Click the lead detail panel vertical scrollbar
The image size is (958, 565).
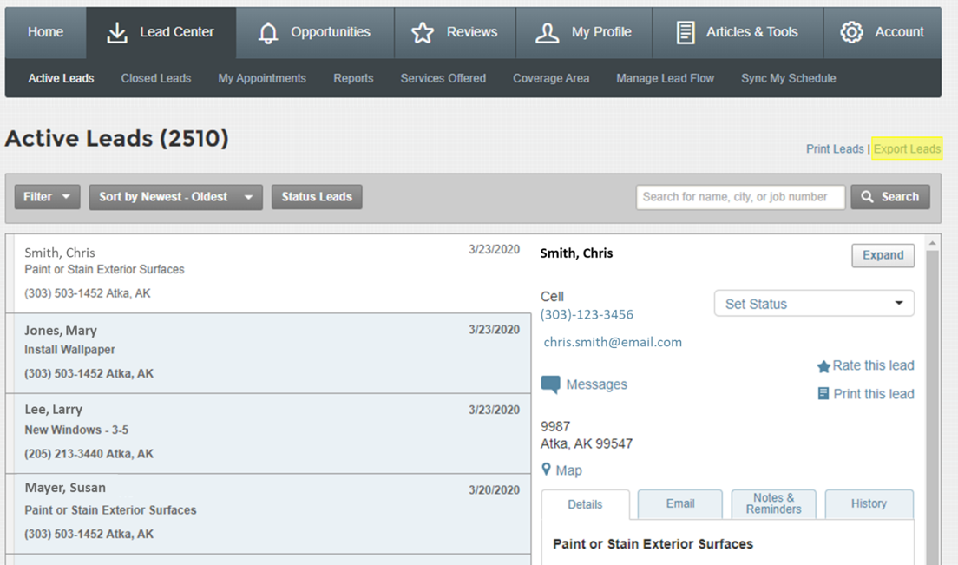[932, 407]
